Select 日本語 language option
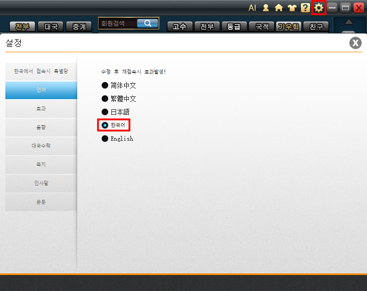Image resolution: width=367 pixels, height=291 pixels. click(x=116, y=112)
